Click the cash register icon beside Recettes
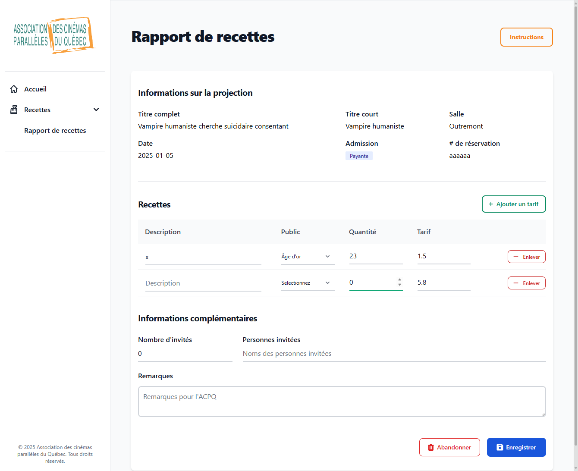578x471 pixels. [x=14, y=110]
